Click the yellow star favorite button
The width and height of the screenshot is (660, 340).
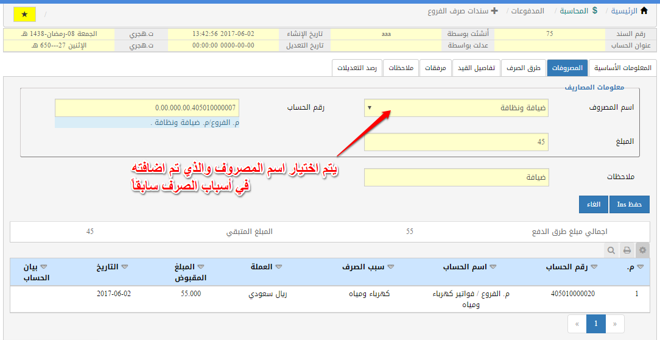click(24, 14)
